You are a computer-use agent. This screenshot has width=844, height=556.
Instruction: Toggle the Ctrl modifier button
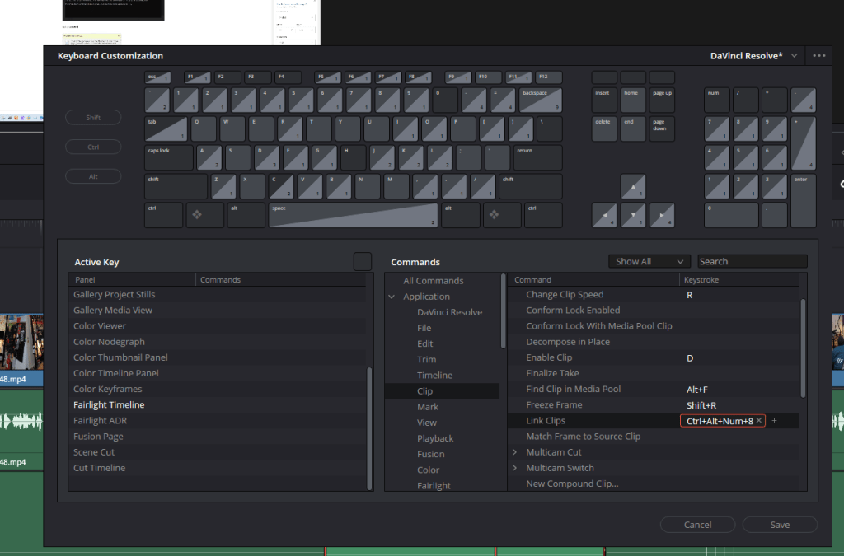click(x=93, y=147)
